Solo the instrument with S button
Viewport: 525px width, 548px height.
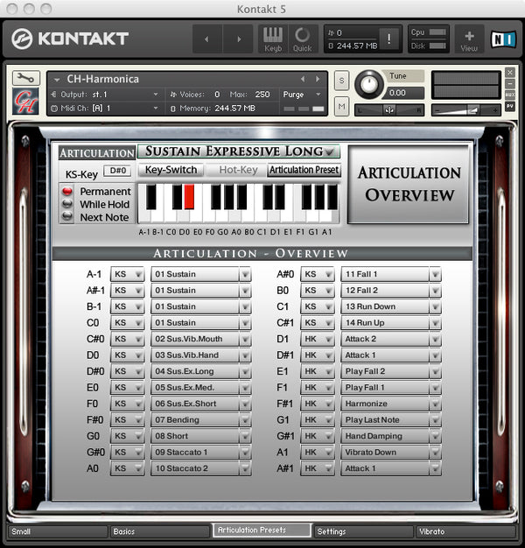click(x=341, y=80)
